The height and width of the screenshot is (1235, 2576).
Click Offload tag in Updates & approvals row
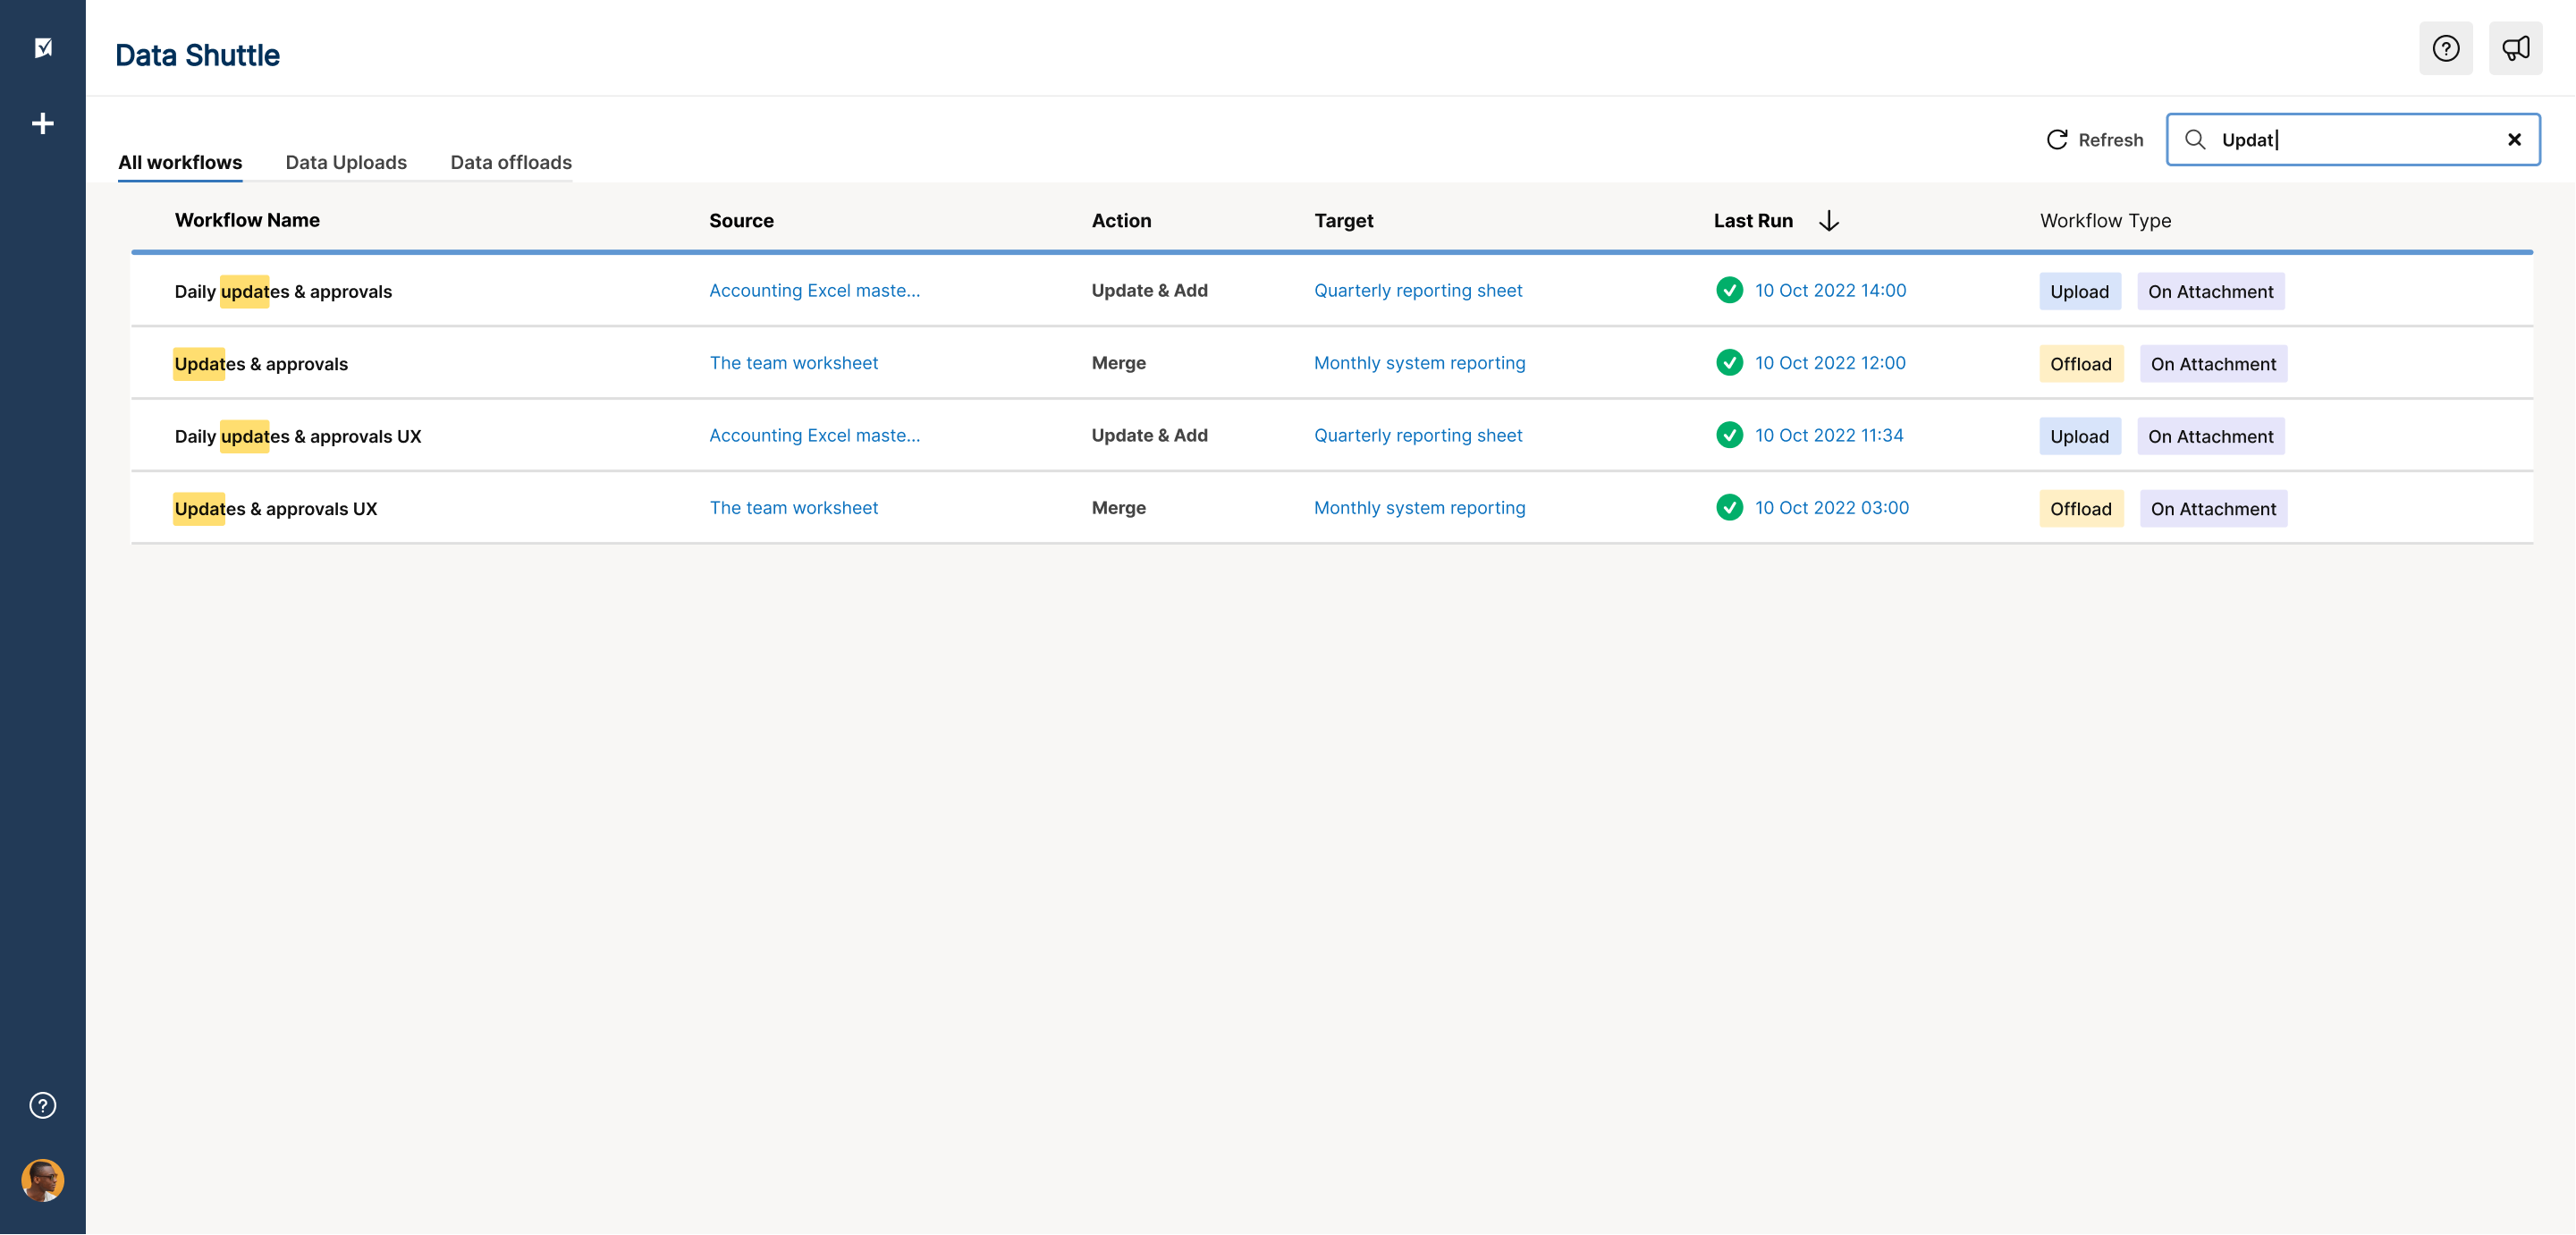click(2080, 364)
